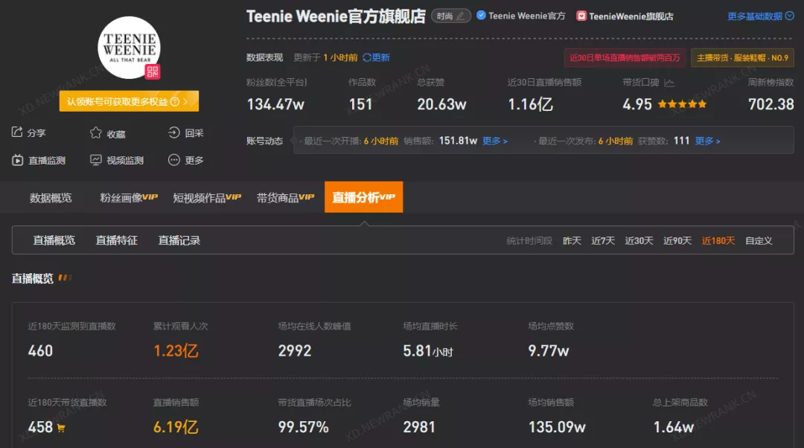Click 主播带货·服装鞋帽·NO.9 badge
Image resolution: width=804 pixels, height=448 pixels.
(x=742, y=58)
